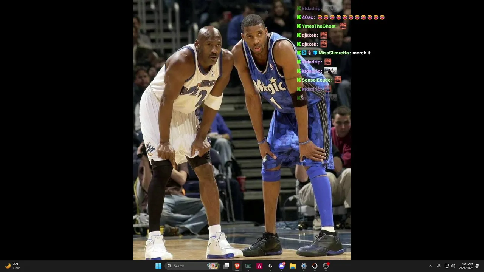The width and height of the screenshot is (484, 272).
Task: Click the cards image in Search box
Action: 213,266
